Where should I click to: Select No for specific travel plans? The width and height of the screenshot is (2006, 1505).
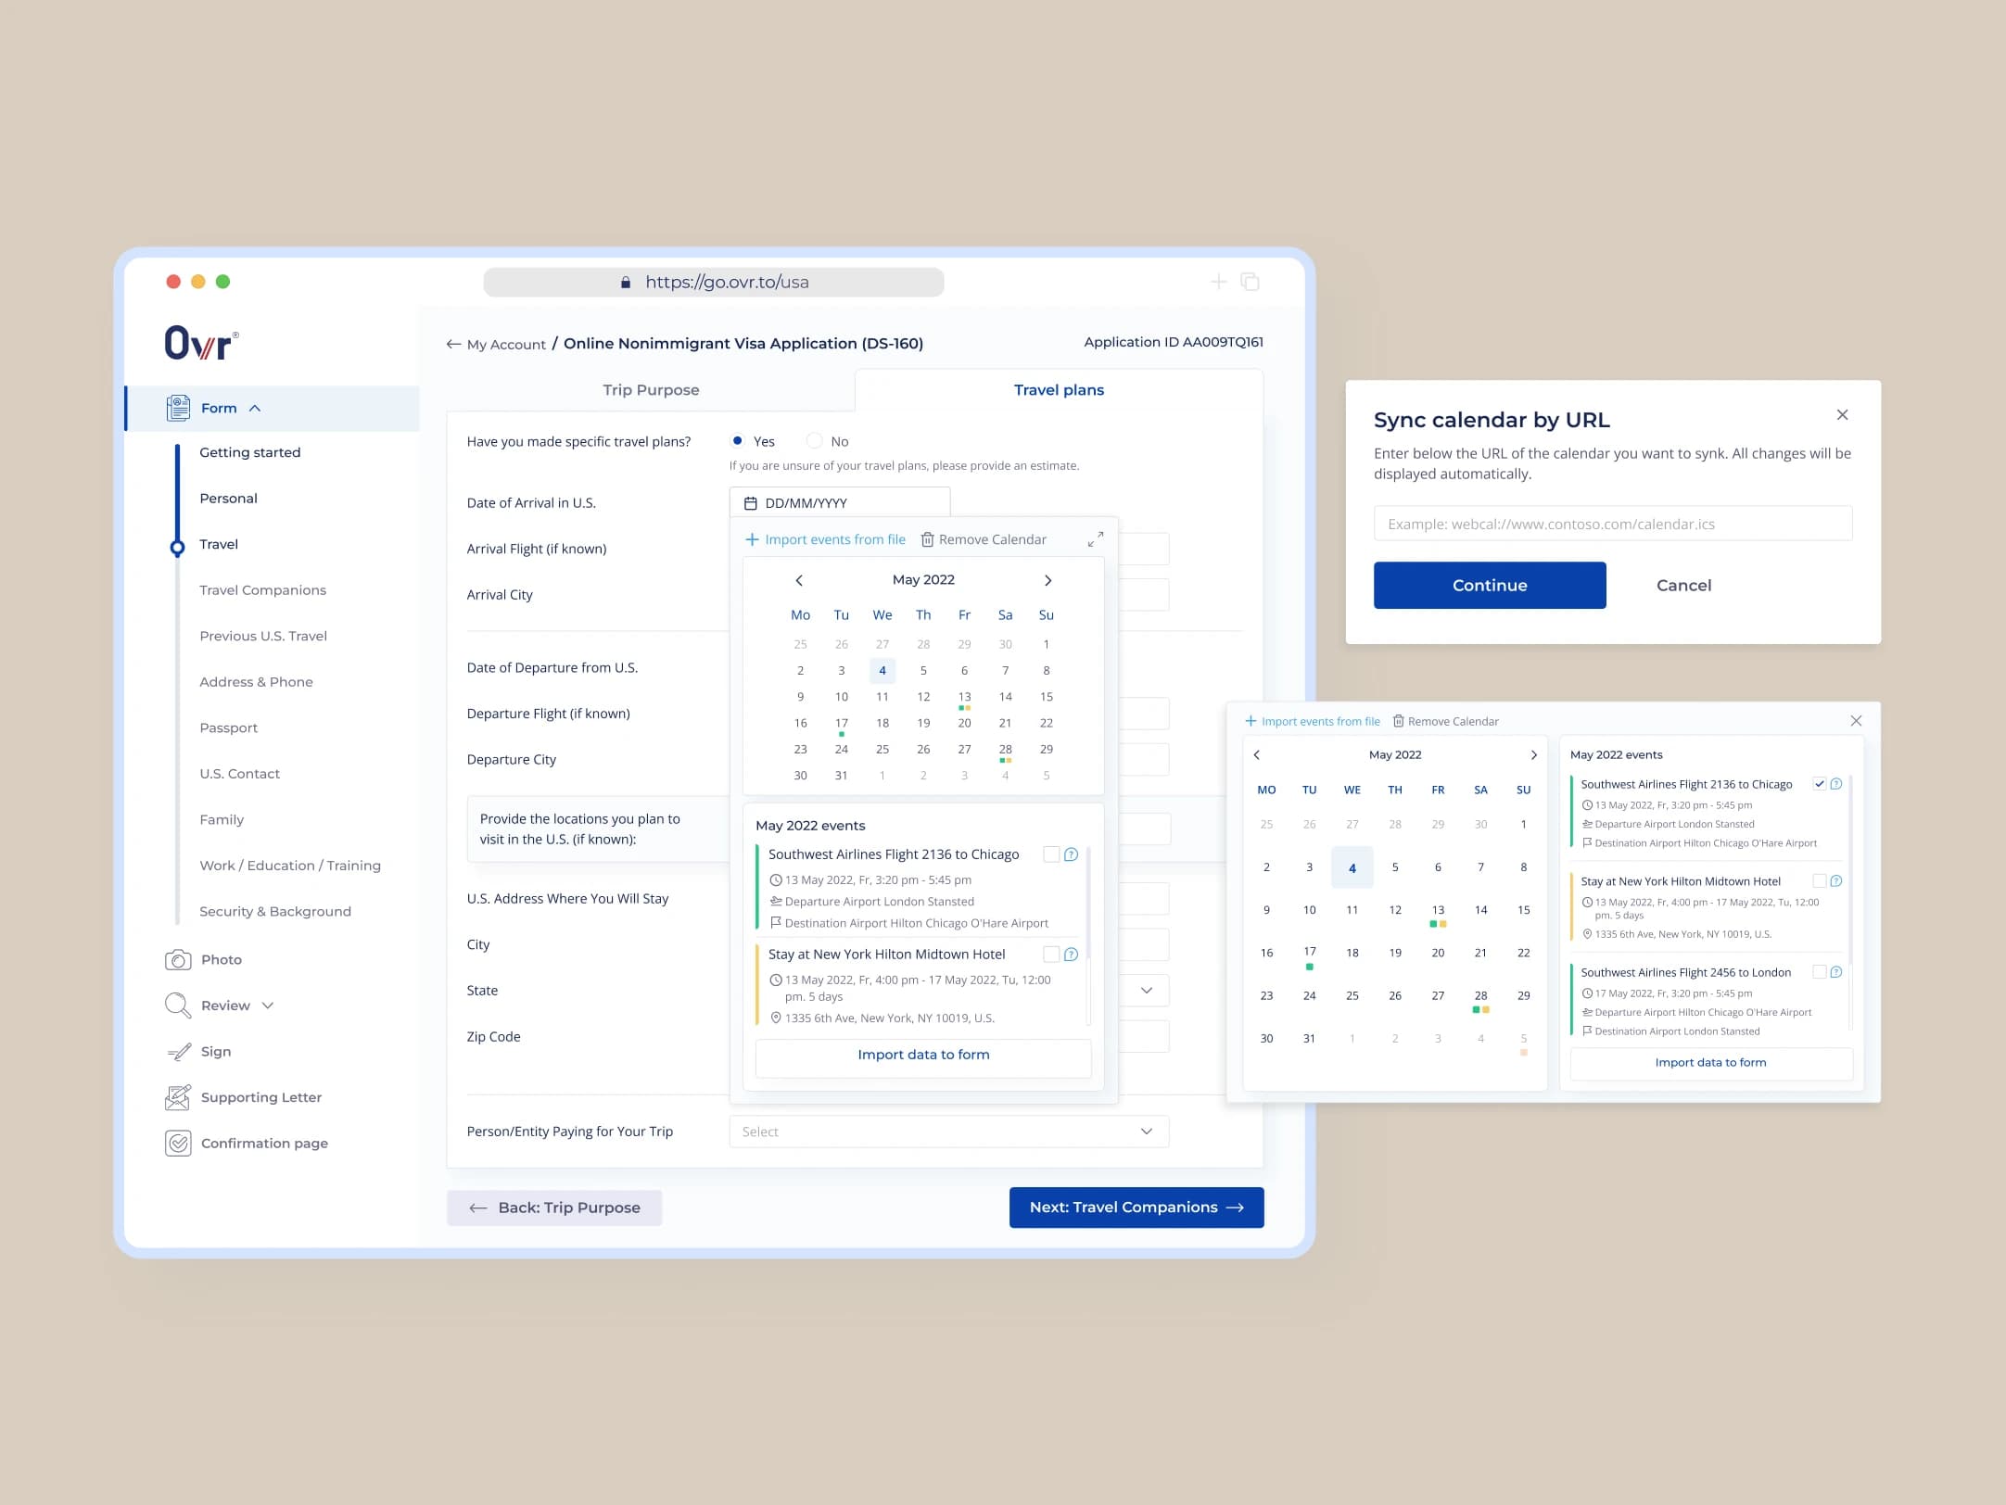point(814,441)
